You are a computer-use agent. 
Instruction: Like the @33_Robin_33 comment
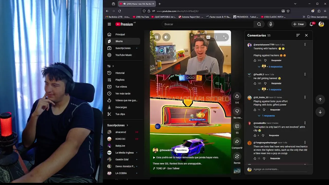pos(255,110)
